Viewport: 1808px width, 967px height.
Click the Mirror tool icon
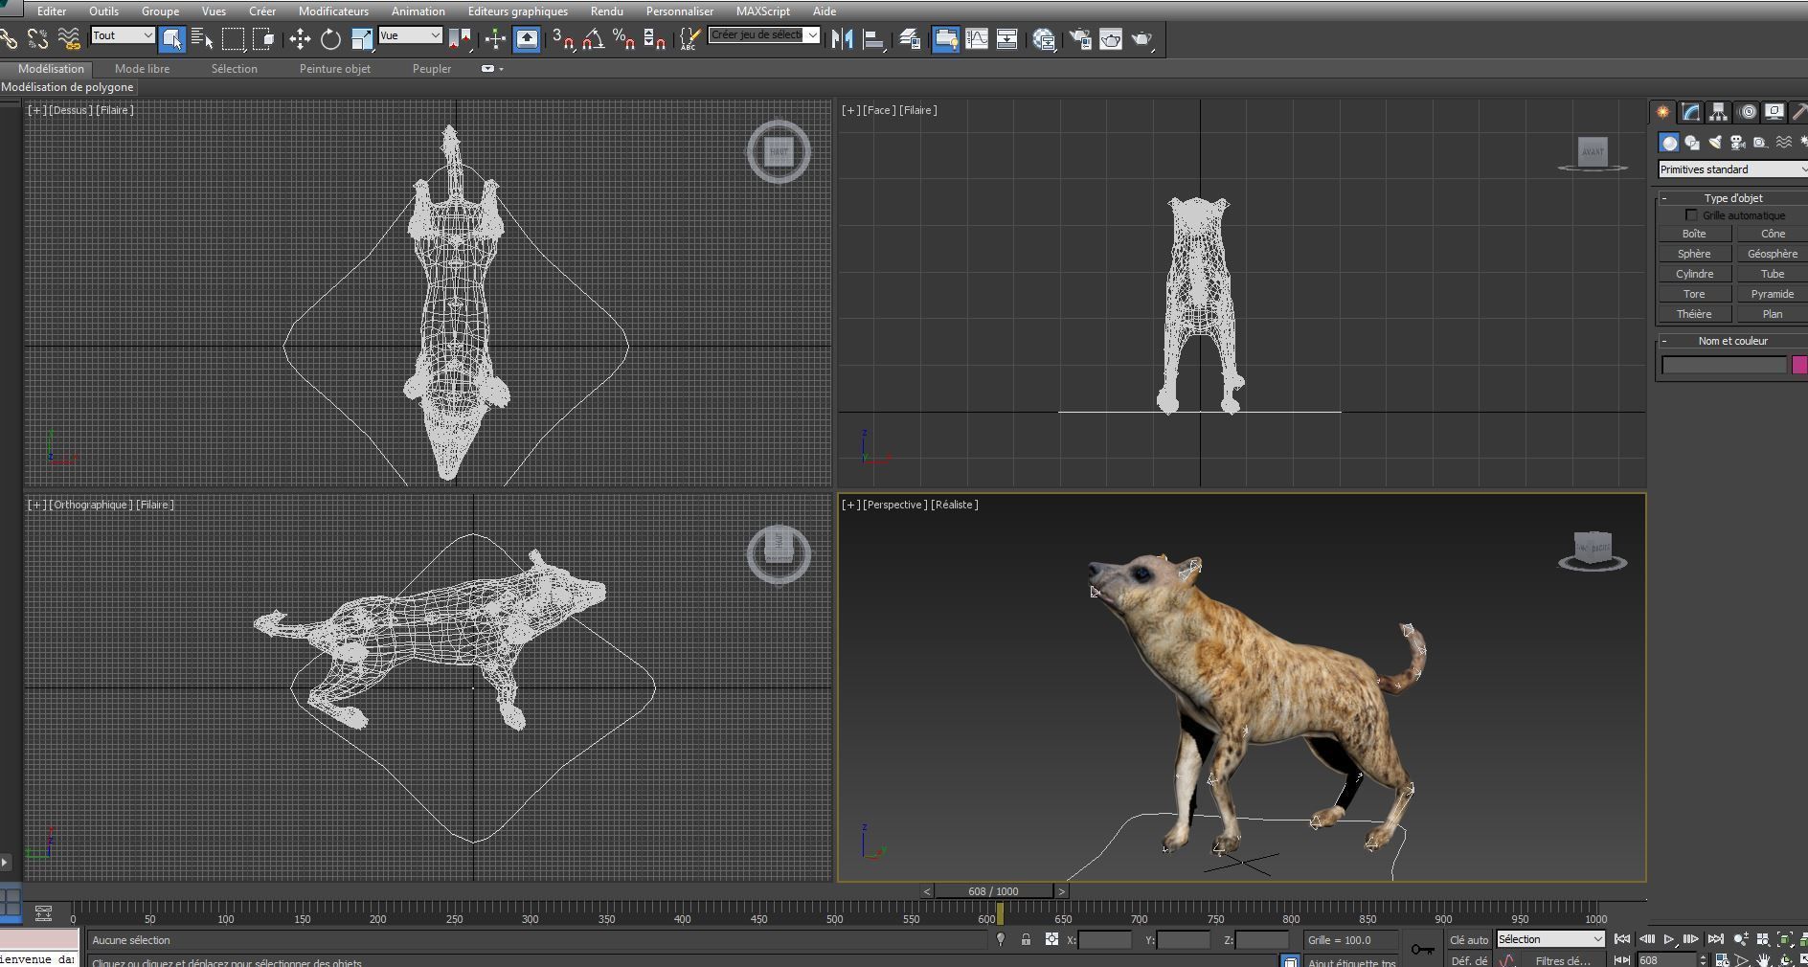[x=843, y=38]
